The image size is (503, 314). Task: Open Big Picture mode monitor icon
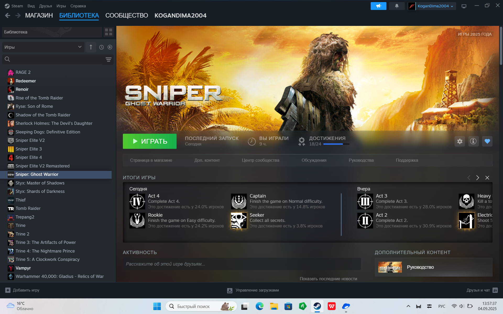point(464,6)
